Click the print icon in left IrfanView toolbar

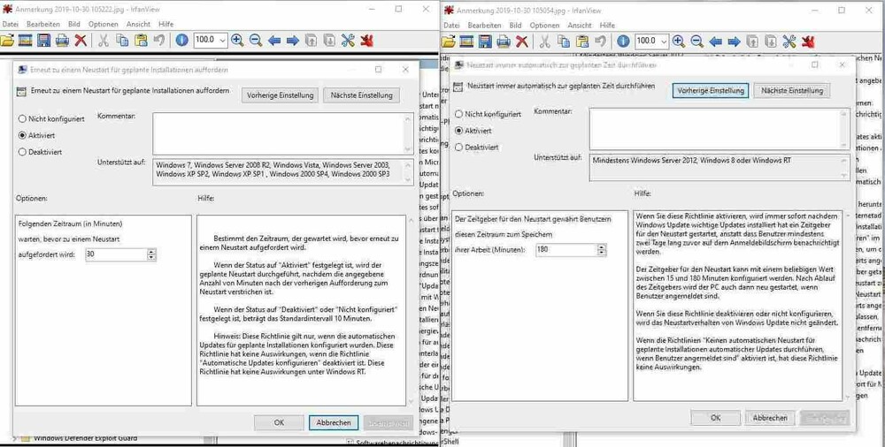[x=62, y=41]
